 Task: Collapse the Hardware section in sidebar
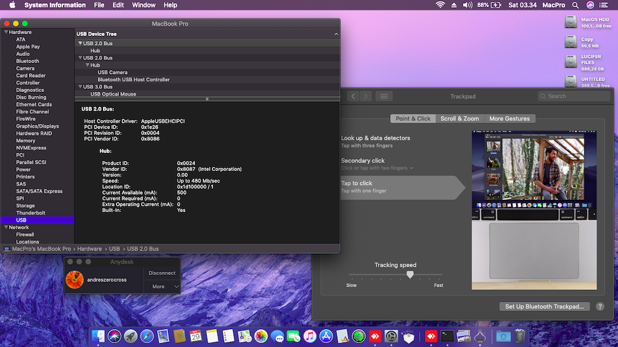click(6, 32)
